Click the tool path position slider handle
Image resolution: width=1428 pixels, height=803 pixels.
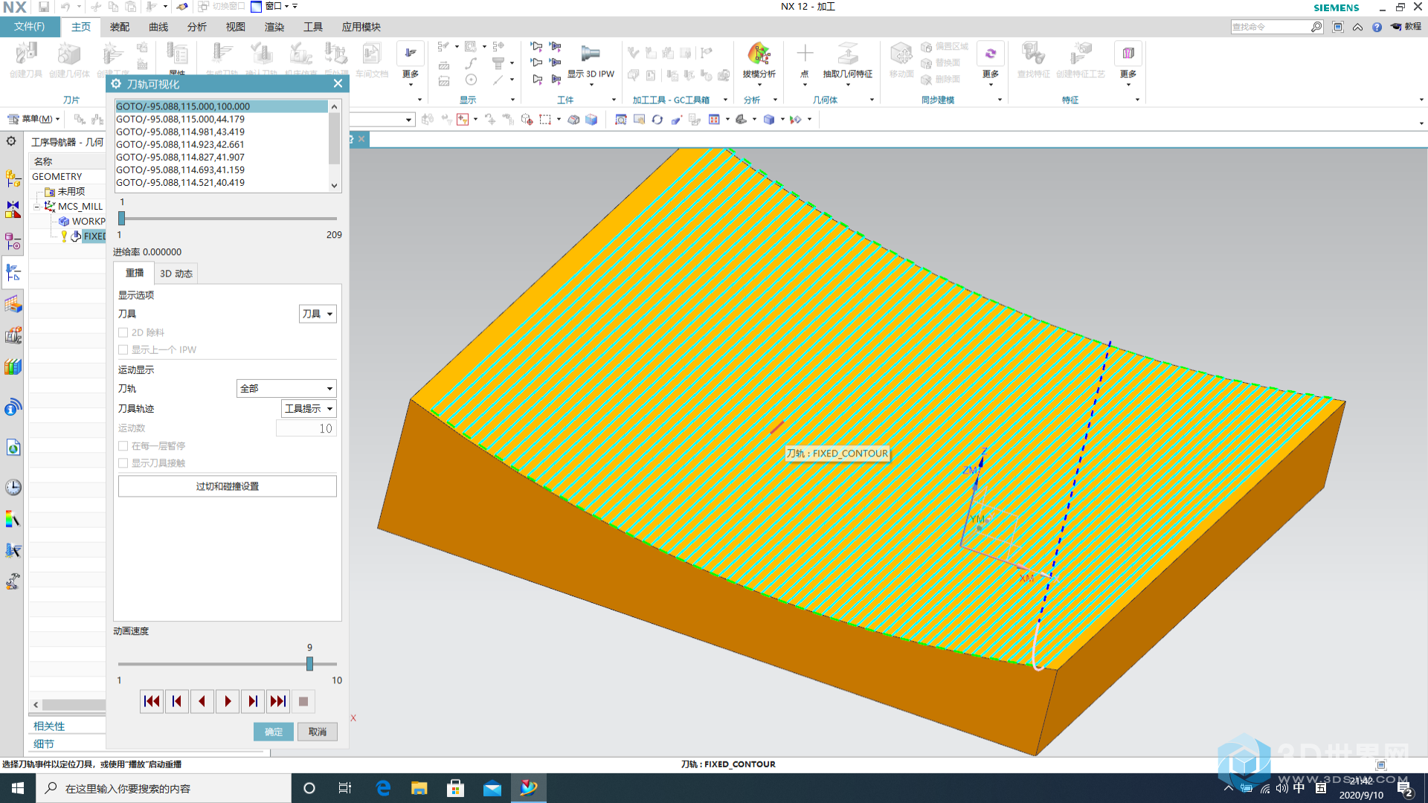point(121,219)
